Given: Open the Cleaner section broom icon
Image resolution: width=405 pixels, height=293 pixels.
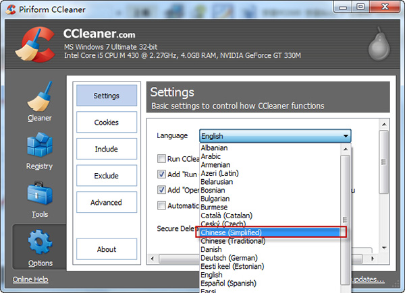Looking at the screenshot, I should click(39, 98).
